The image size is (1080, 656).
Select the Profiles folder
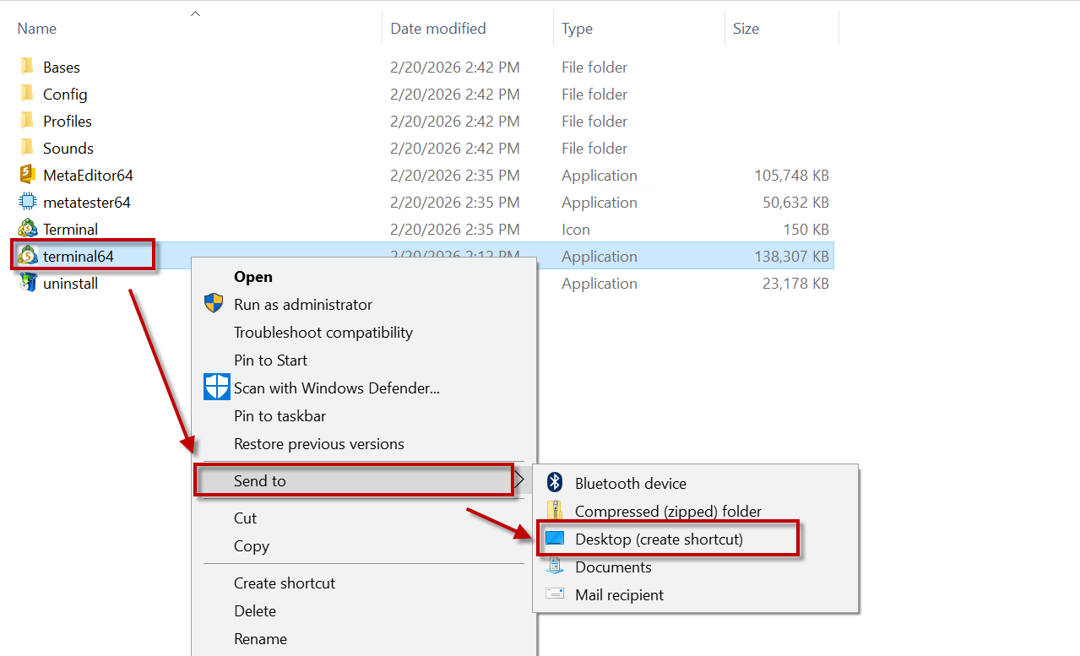(67, 122)
